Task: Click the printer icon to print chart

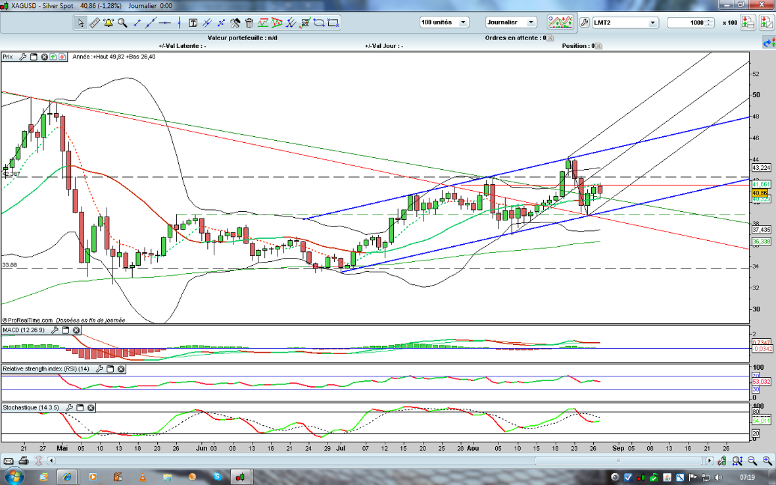Action: click(x=24, y=461)
